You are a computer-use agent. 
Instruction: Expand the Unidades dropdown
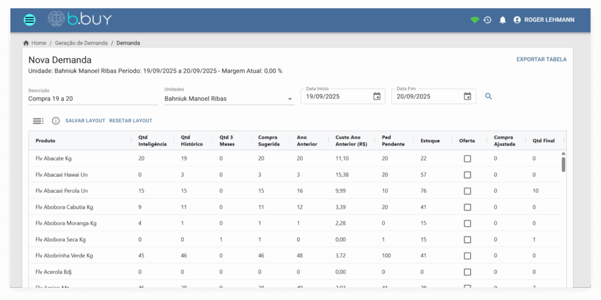[290, 99]
